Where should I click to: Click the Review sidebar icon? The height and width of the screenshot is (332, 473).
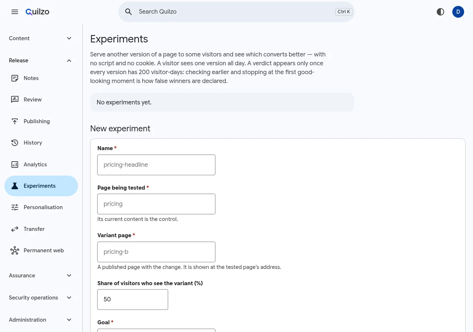click(x=15, y=100)
